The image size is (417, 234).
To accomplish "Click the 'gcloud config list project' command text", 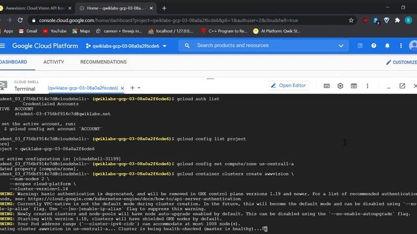I will (x=211, y=138).
